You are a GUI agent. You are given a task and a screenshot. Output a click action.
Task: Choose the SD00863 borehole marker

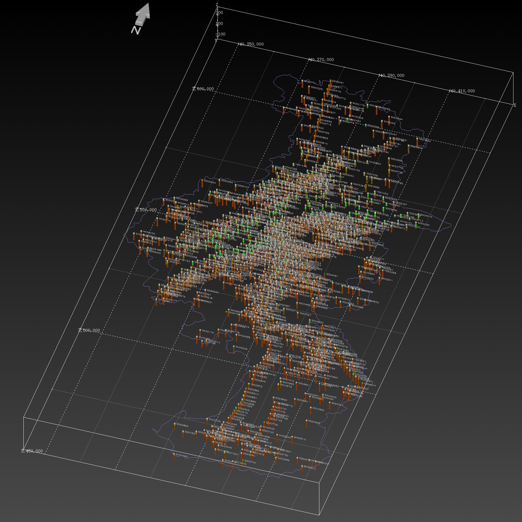point(175,426)
